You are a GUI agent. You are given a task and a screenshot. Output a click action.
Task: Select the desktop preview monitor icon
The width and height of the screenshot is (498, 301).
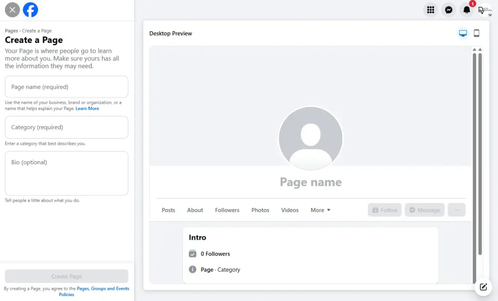(x=462, y=33)
